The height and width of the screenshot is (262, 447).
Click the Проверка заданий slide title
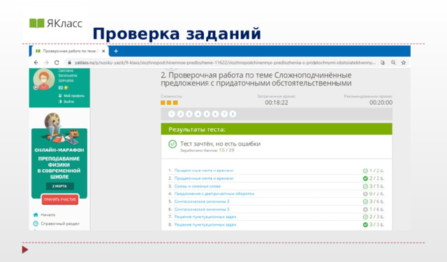(177, 33)
